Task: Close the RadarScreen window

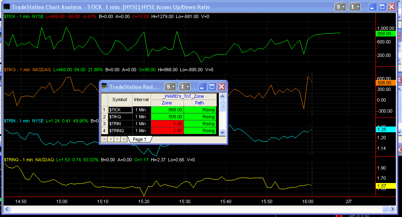Action: pyautogui.click(x=221, y=86)
